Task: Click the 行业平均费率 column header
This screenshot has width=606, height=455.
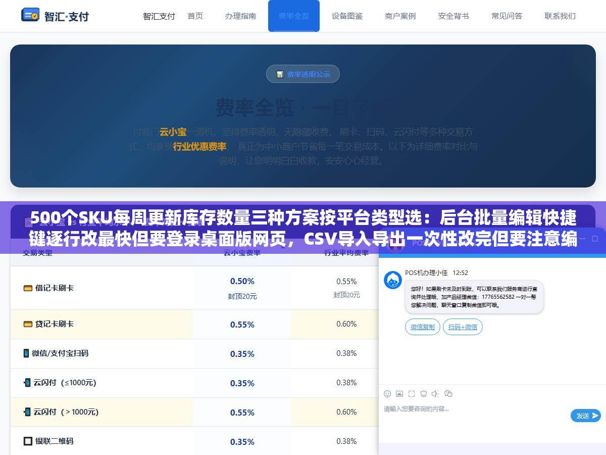Action: click(x=346, y=253)
